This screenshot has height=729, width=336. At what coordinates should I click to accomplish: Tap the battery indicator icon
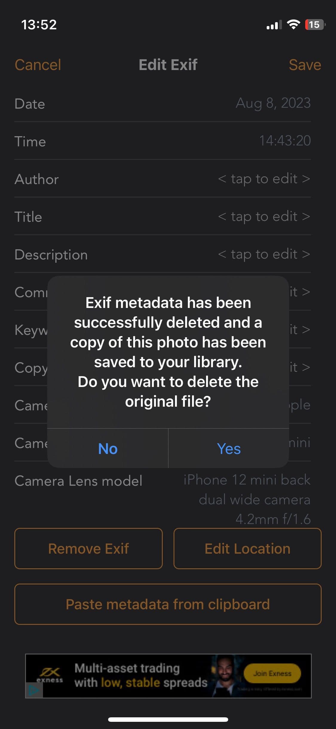pos(315,25)
